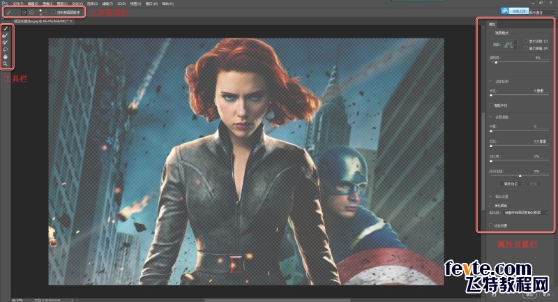
Task: Open the 图层(L) Layer menu
Action: (x=62, y=3)
